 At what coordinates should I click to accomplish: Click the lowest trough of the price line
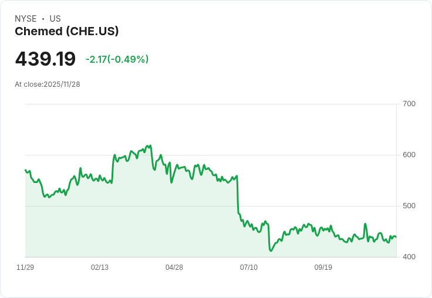point(271,251)
